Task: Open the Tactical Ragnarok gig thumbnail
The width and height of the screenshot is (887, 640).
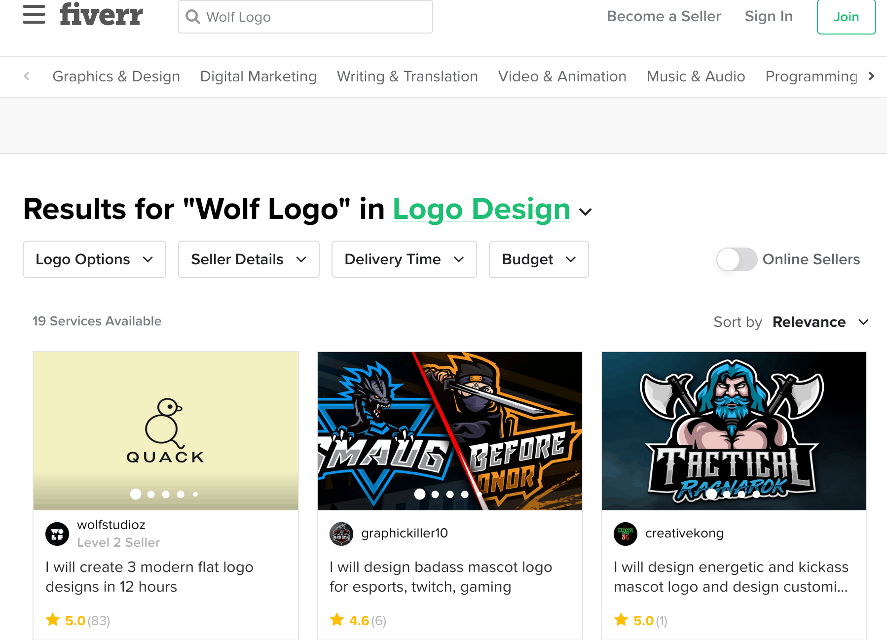Action: (734, 431)
